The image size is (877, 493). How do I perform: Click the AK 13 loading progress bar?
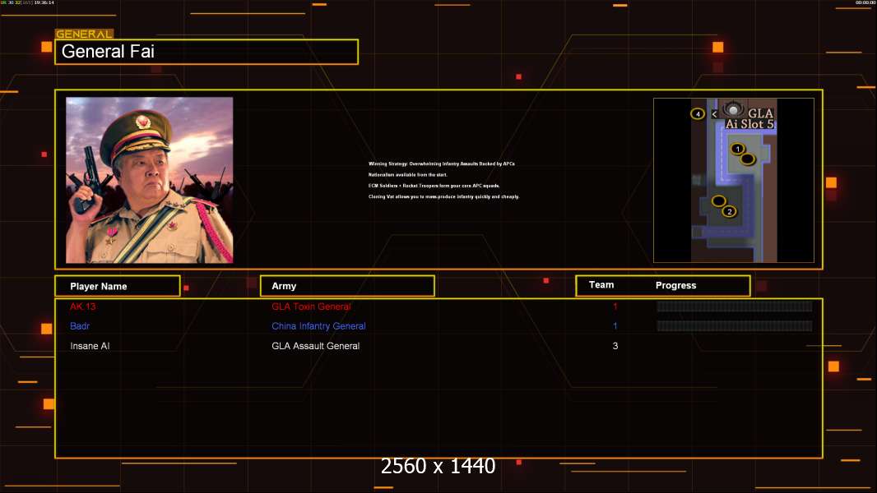(735, 306)
